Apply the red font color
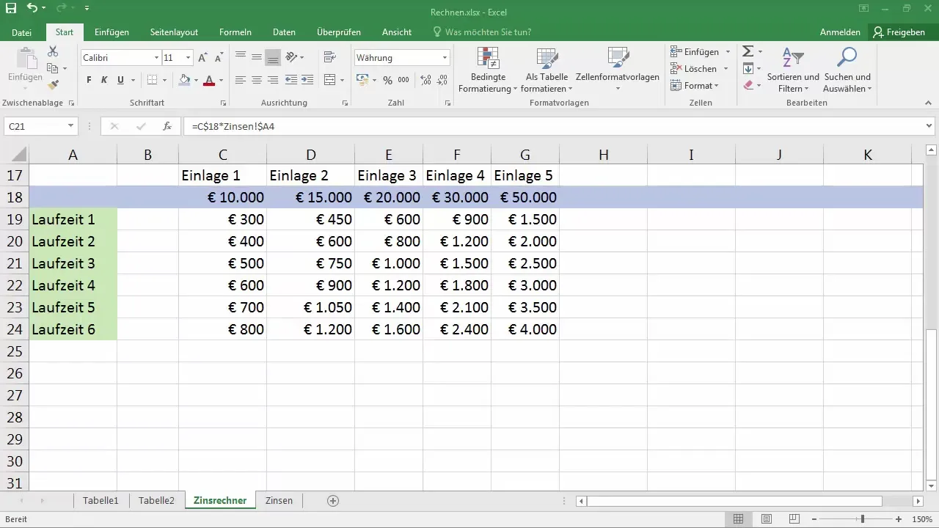The width and height of the screenshot is (939, 528). (210, 80)
